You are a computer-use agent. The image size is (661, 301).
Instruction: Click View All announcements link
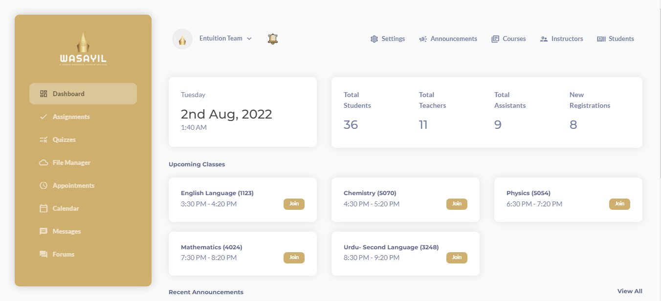pyautogui.click(x=630, y=291)
